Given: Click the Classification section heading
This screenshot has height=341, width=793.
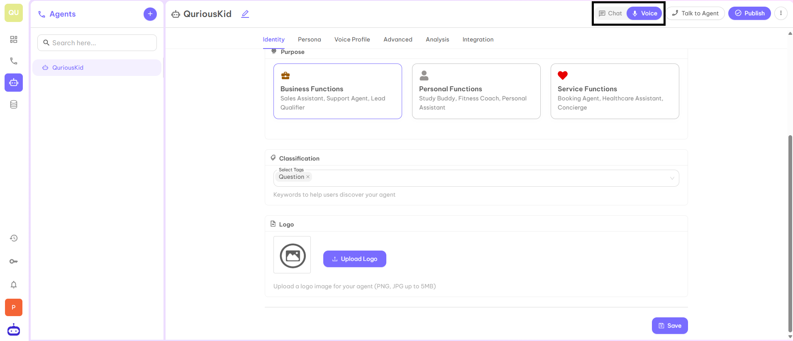Looking at the screenshot, I should click(x=299, y=158).
